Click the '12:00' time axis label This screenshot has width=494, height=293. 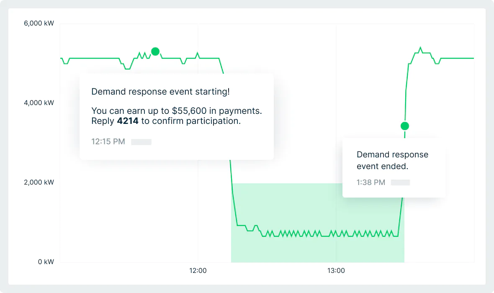point(198,270)
